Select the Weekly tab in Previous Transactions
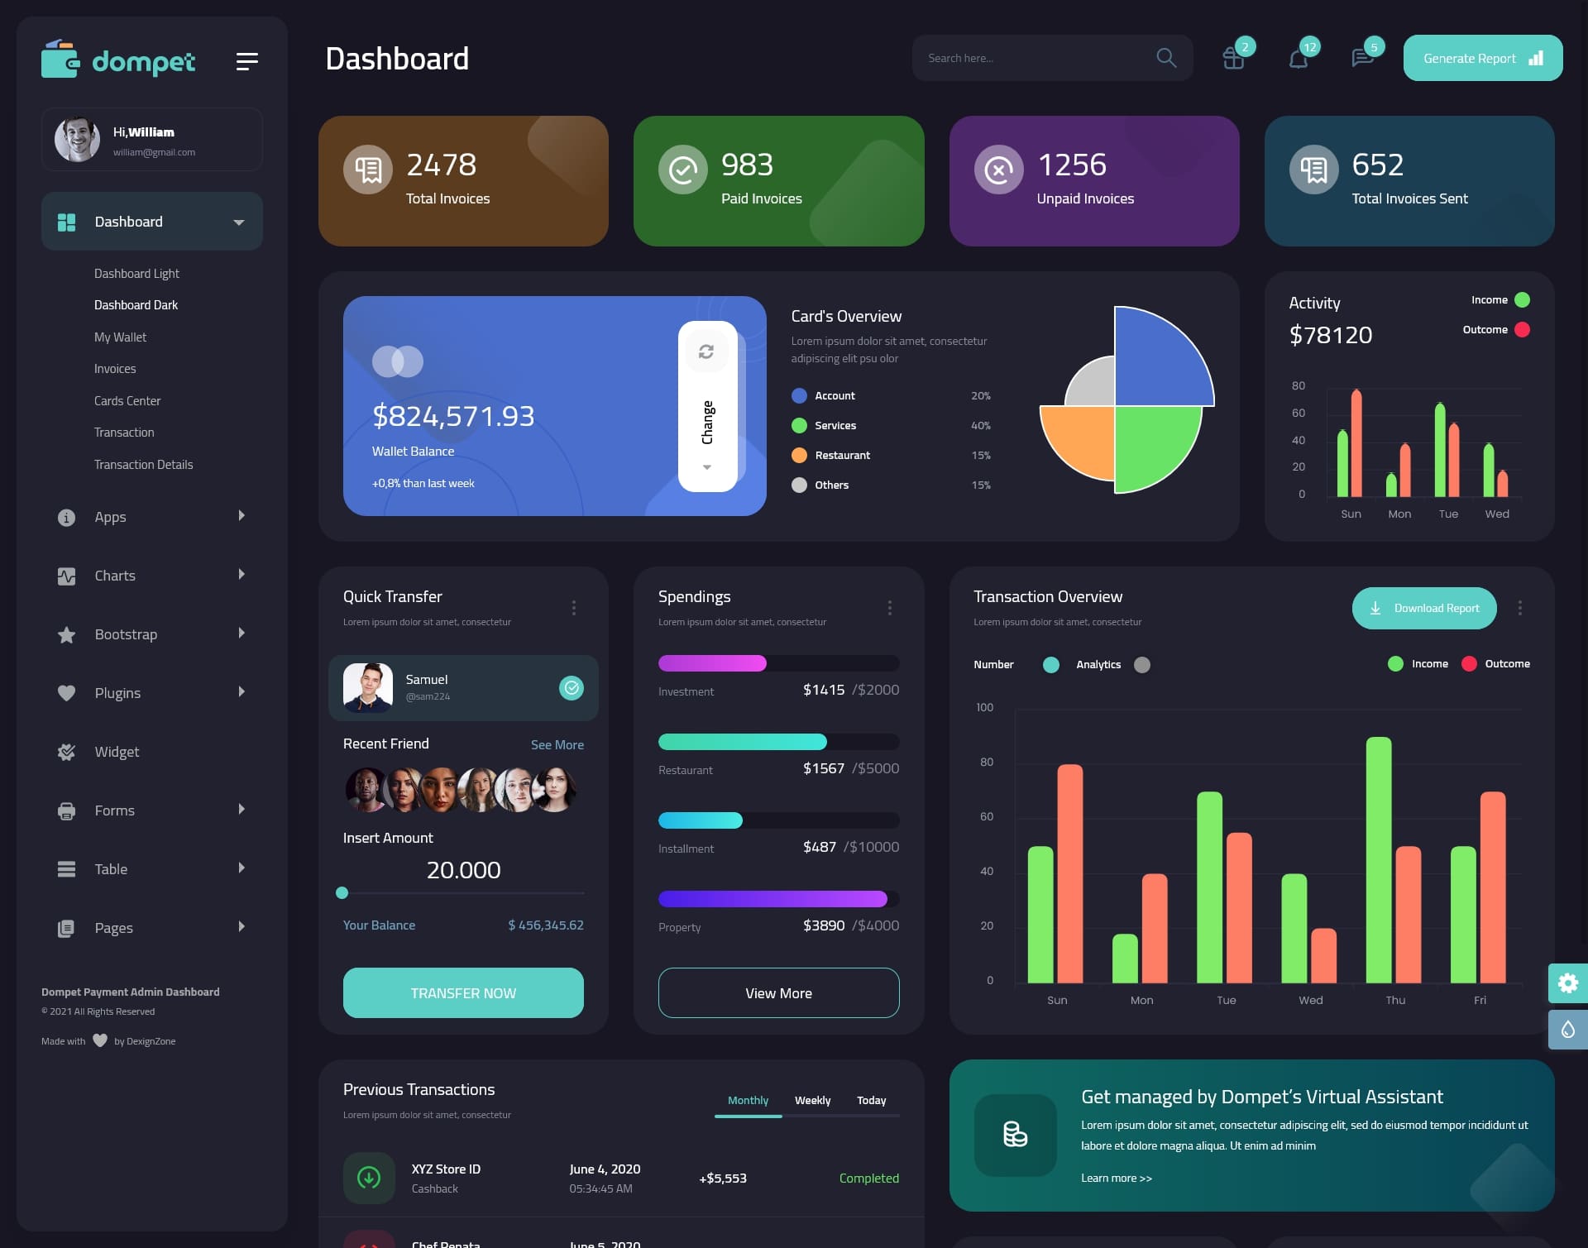 click(x=812, y=1100)
